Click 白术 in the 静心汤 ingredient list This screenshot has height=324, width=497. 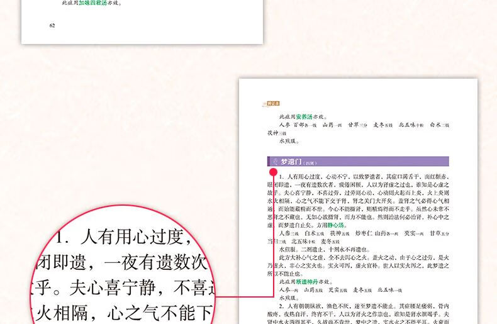click(308, 233)
